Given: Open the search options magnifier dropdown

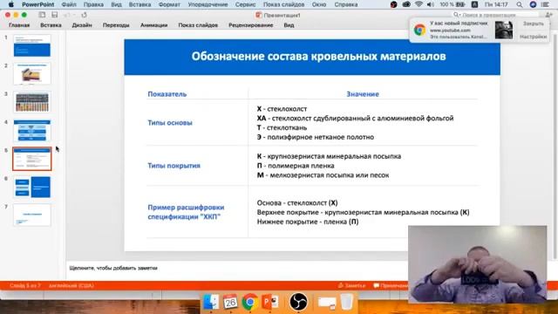Looking at the screenshot, I should click(456, 15).
